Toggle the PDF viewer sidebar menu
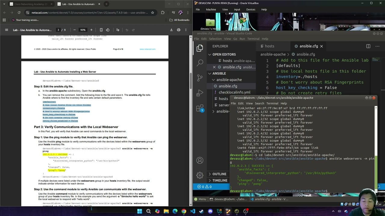This screenshot has height=216, width=385. coord(6,30)
